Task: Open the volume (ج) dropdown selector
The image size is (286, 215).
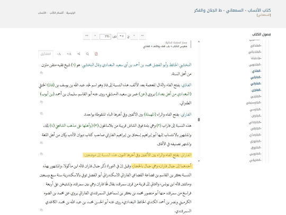Action: [121, 36]
